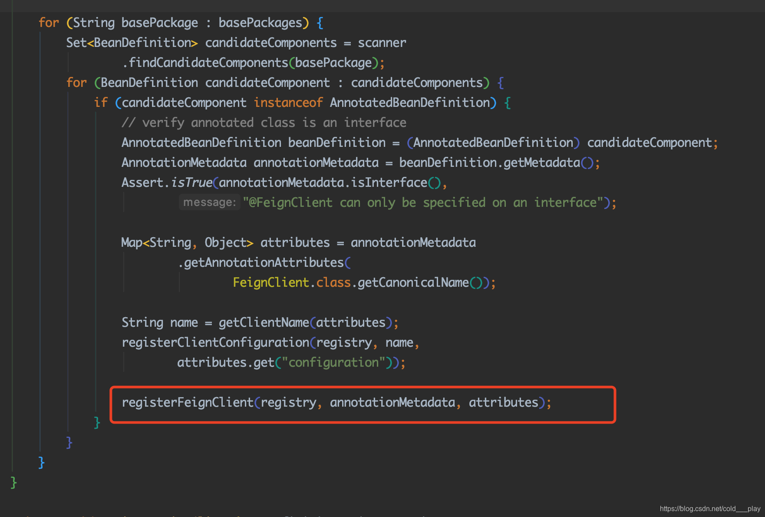
Task: Click the 'registerFeignClient' method call
Action: pos(188,402)
